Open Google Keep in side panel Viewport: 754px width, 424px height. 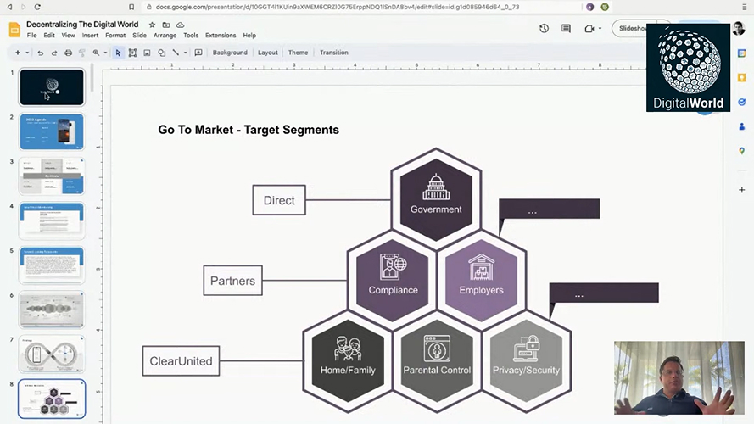[742, 77]
